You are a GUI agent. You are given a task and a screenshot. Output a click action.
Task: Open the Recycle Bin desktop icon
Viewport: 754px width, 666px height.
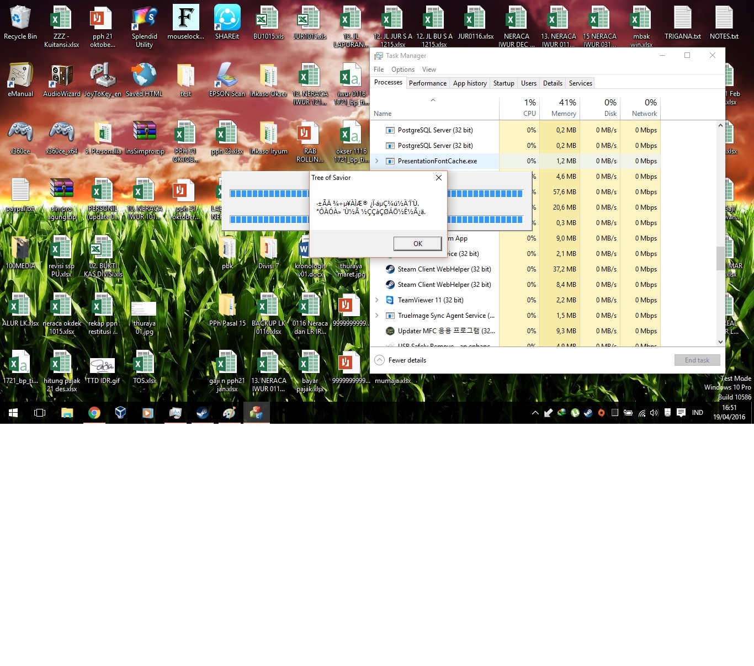20,22
